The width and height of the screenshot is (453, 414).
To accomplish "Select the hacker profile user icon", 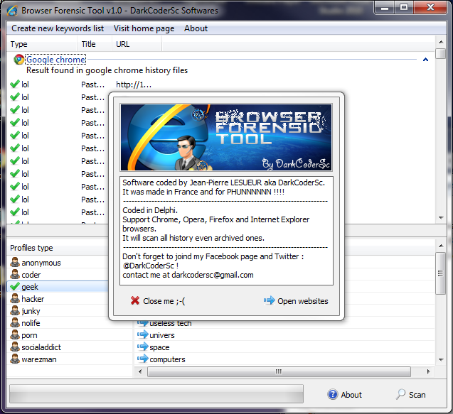I will click(x=15, y=298).
